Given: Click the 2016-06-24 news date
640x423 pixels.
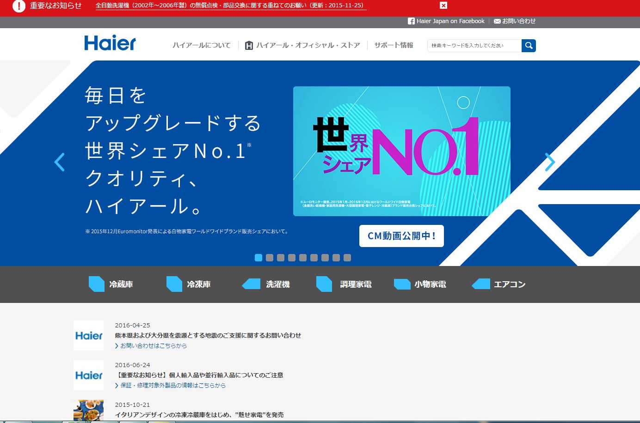Looking at the screenshot, I should pyautogui.click(x=133, y=365).
